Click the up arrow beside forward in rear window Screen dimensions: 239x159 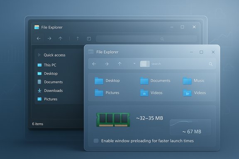(60, 39)
